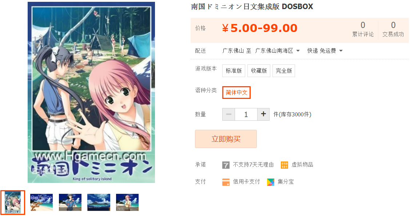The width and height of the screenshot is (410, 216).
Task: Click the colorful 集分宝 icon
Action: (271, 182)
